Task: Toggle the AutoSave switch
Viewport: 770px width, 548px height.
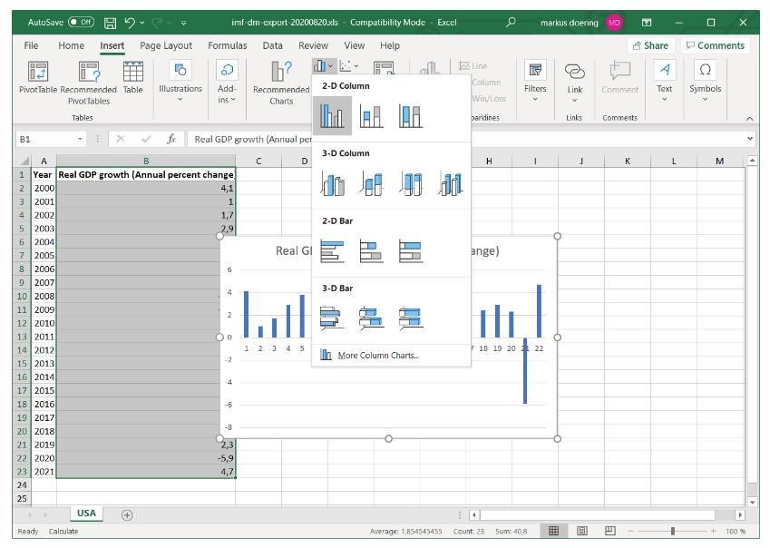Action: [81, 22]
